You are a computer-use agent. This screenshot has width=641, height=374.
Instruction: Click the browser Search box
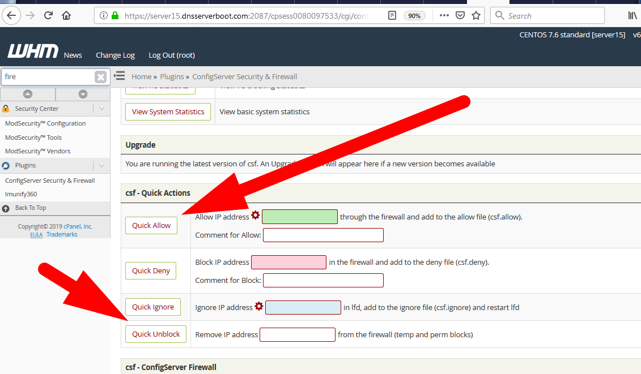(547, 15)
